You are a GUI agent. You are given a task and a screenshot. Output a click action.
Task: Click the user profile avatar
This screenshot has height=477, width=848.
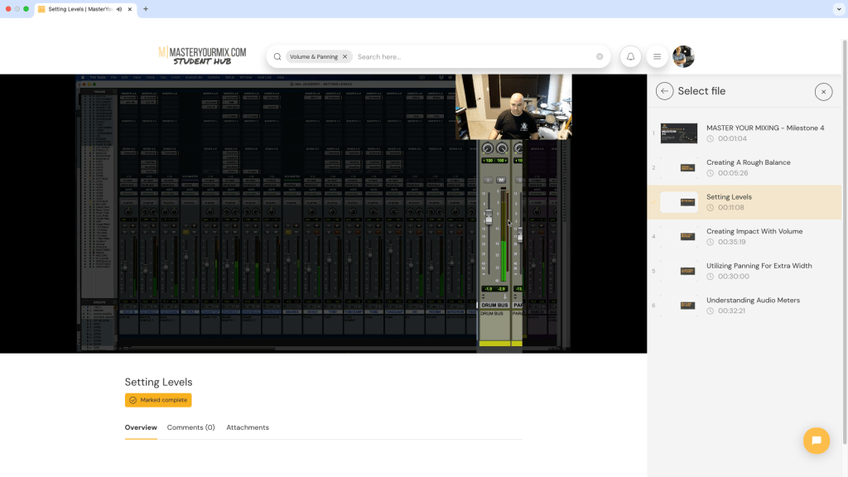click(x=683, y=56)
